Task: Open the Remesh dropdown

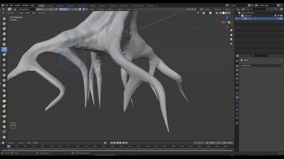Action: click(x=218, y=9)
